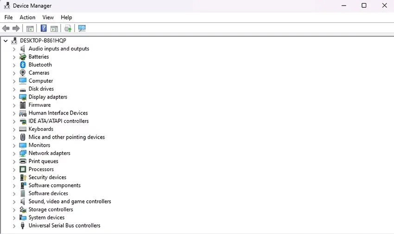394x234 pixels.
Task: Click the Security devices key icon
Action: 23,177
